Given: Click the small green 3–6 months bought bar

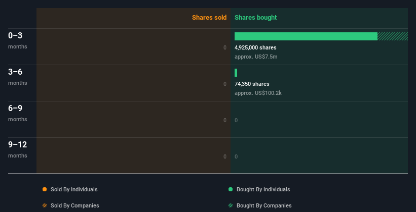Looking at the screenshot, I should pyautogui.click(x=236, y=73).
